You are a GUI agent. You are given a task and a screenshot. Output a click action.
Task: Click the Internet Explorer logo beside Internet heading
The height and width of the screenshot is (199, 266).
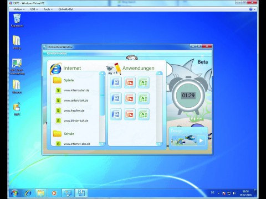(x=55, y=69)
